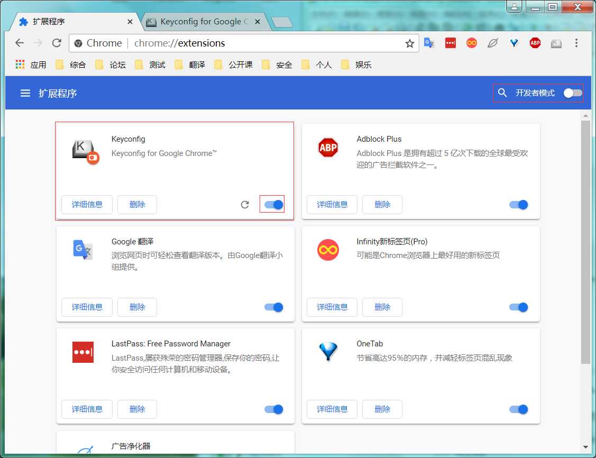The height and width of the screenshot is (458, 596).
Task: Open Chrome's three-dot menu
Action: [x=576, y=43]
